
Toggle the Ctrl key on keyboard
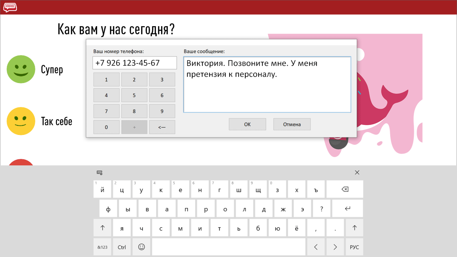coord(122,247)
